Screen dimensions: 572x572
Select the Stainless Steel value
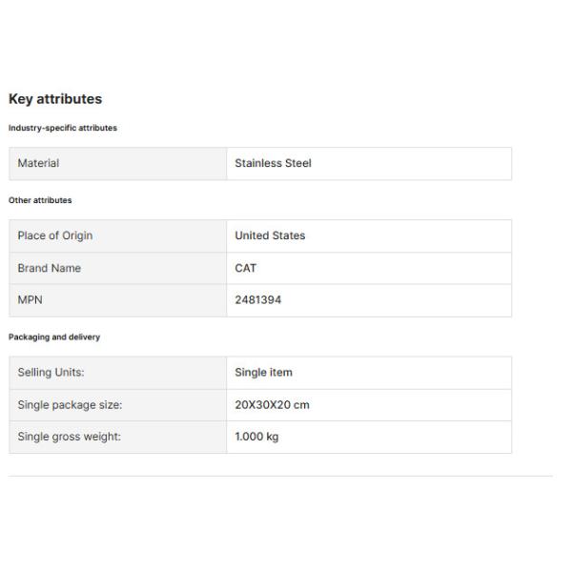[273, 163]
